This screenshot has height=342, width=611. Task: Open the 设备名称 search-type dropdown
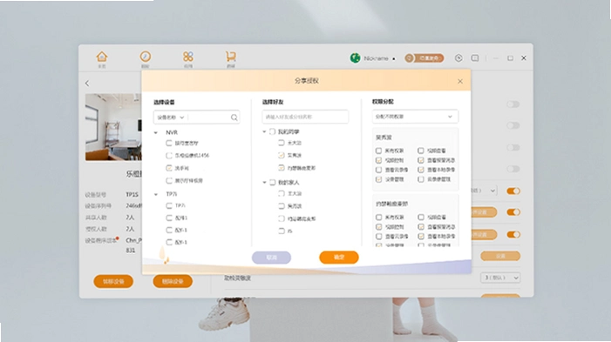click(x=170, y=117)
